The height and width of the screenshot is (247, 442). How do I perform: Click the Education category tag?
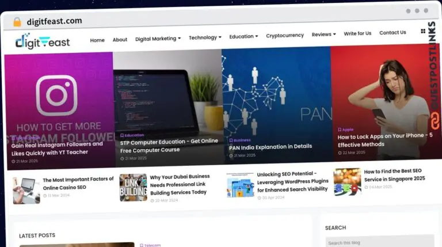(132, 135)
